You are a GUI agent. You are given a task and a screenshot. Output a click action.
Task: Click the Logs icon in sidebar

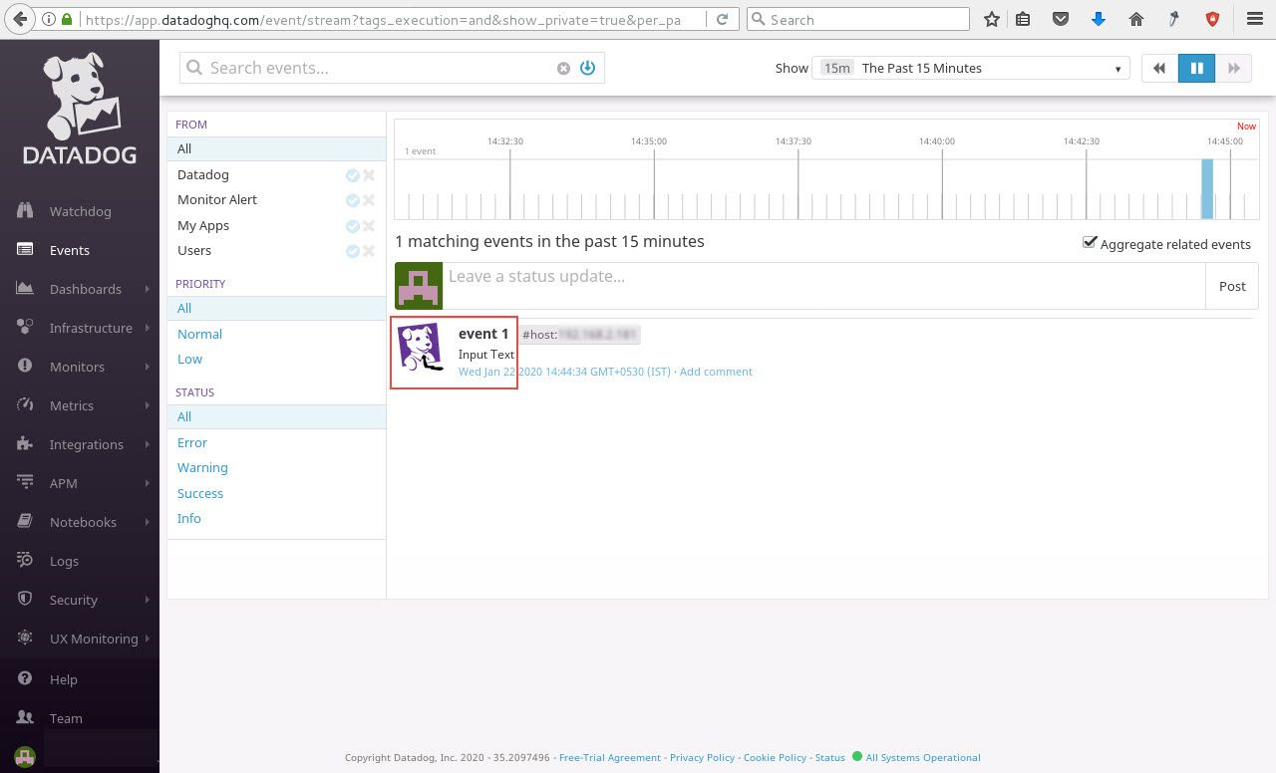pyautogui.click(x=25, y=561)
